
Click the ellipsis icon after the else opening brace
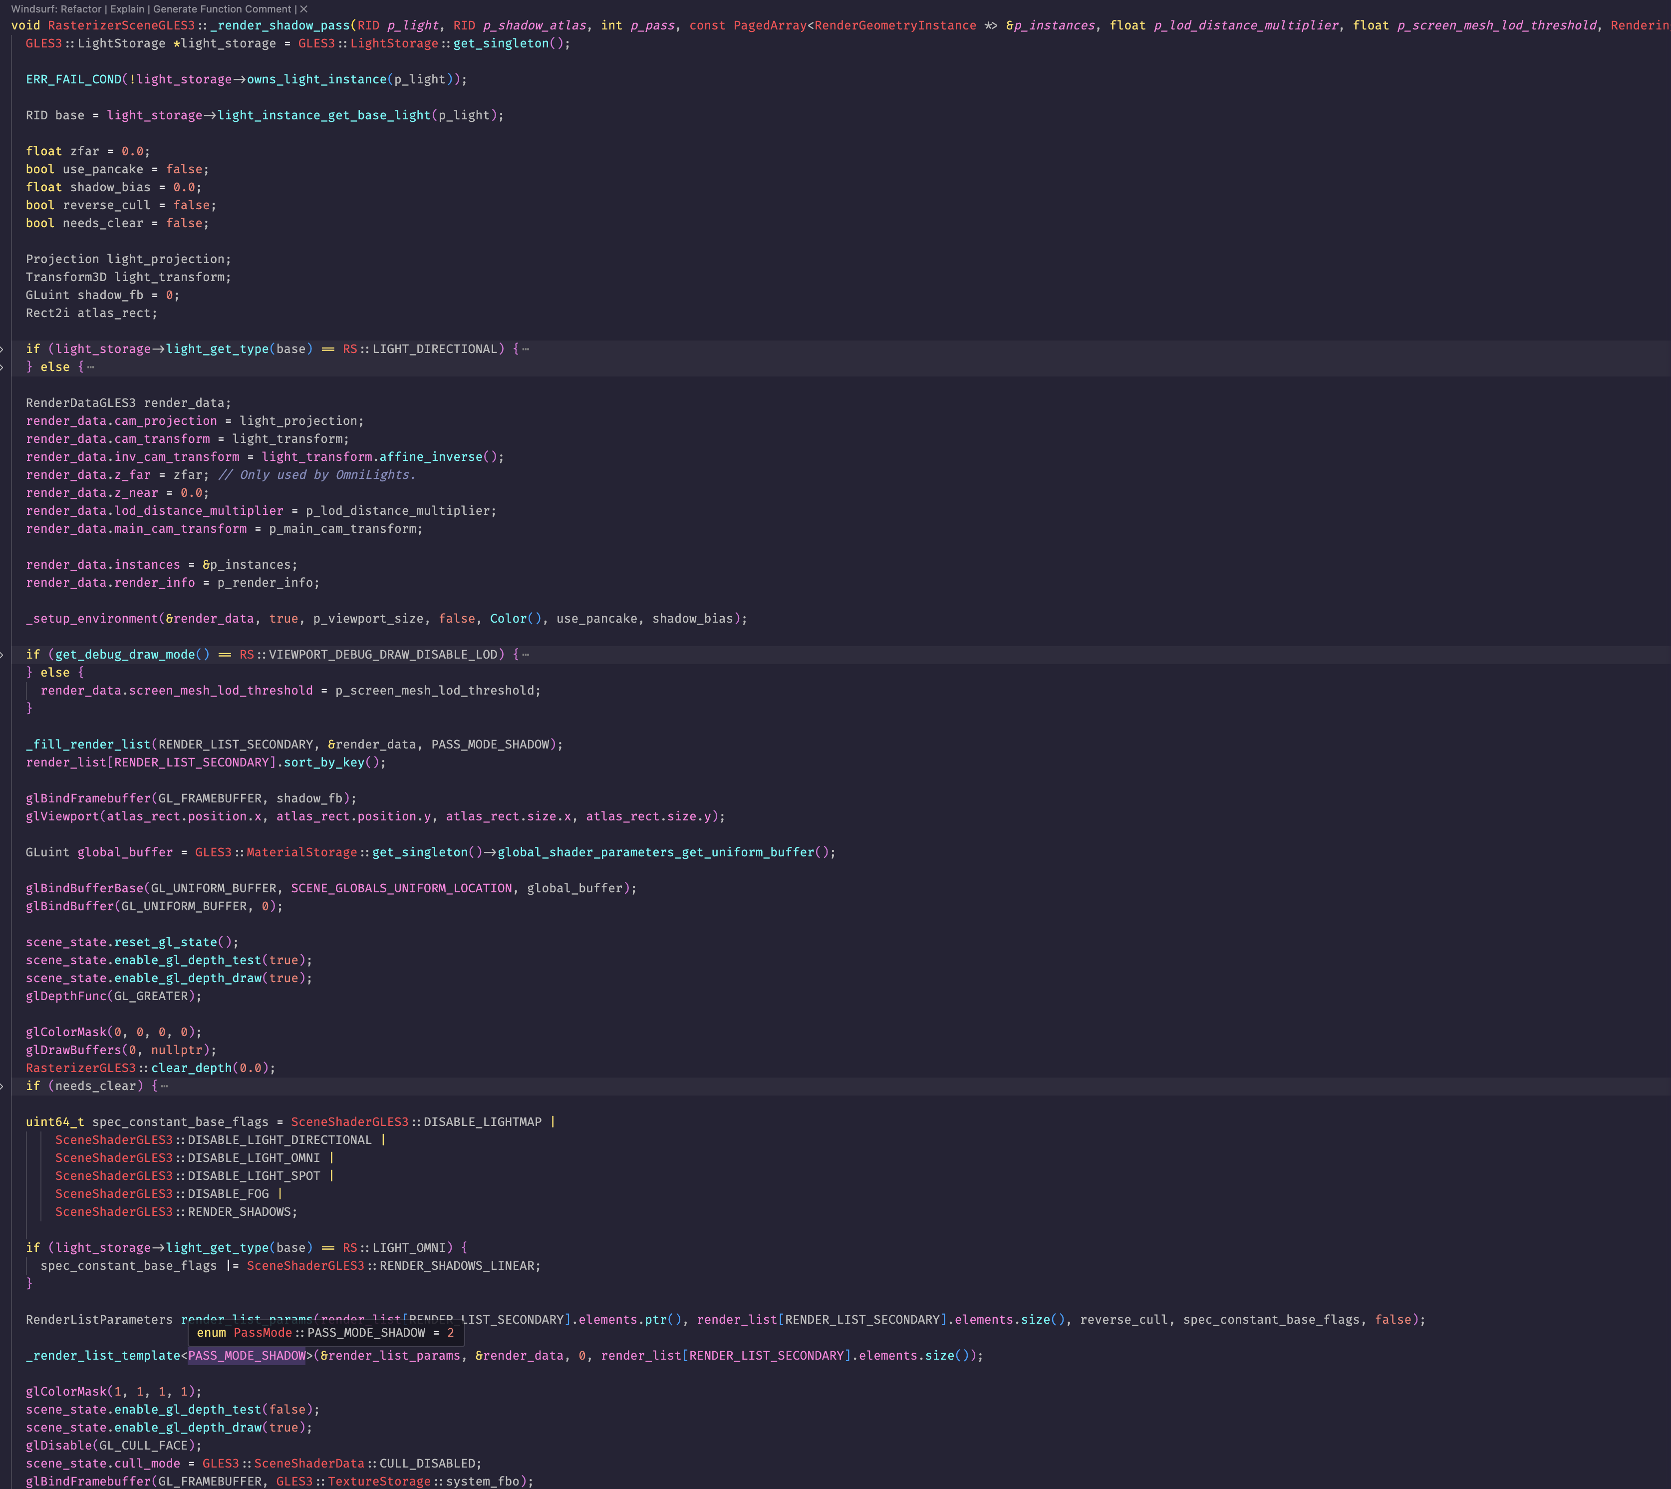[90, 368]
